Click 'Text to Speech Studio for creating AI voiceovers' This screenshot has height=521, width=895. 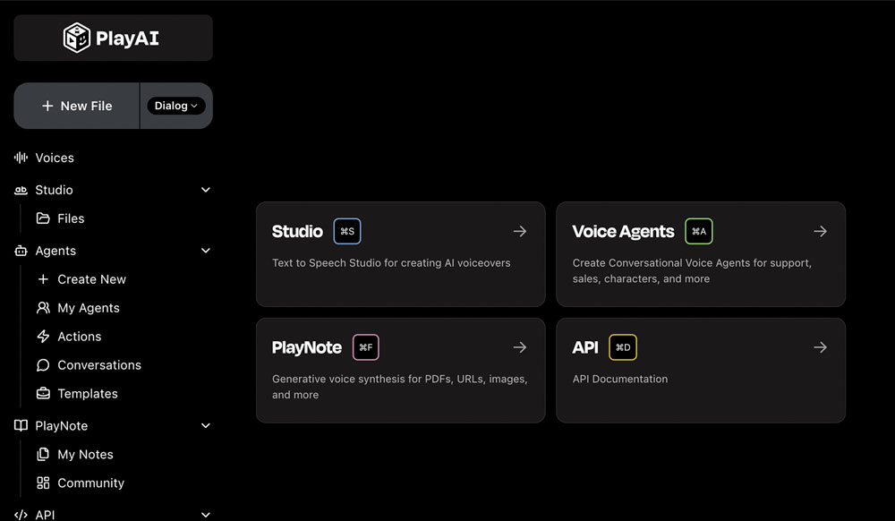click(391, 263)
